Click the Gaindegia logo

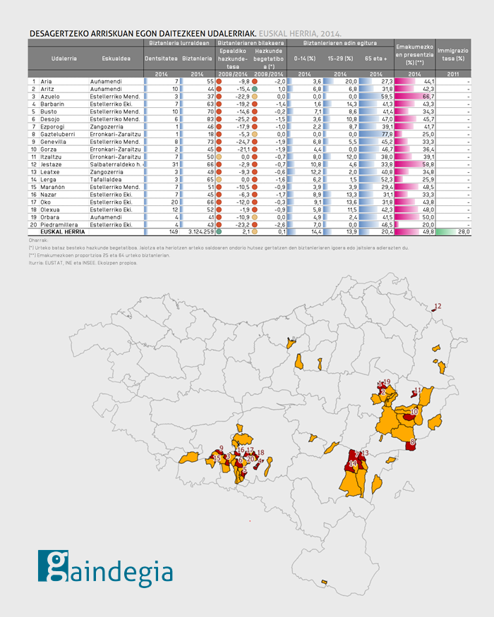click(105, 569)
